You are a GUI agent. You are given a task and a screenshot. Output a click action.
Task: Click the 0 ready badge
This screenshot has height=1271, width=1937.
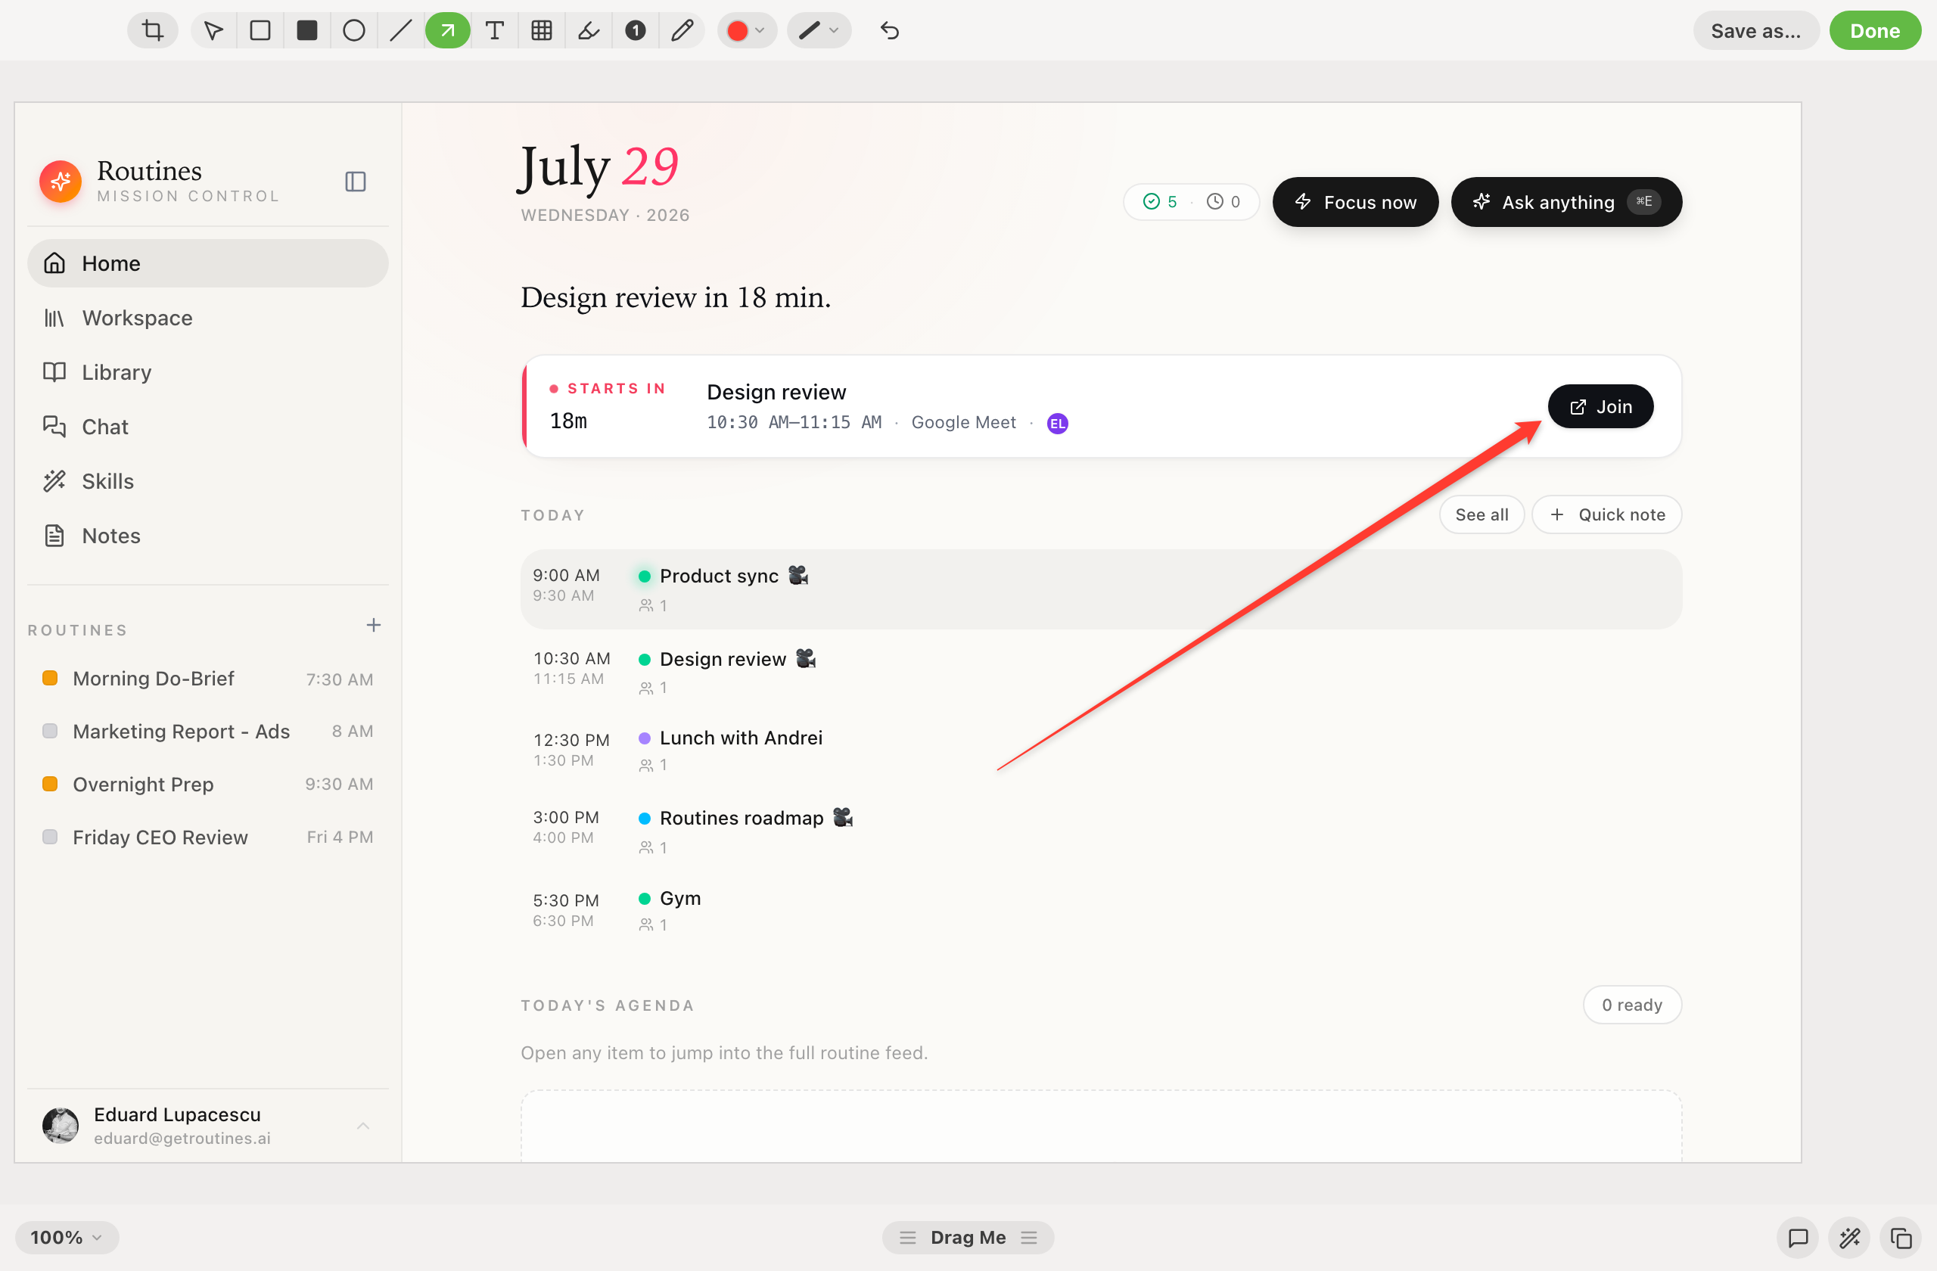[1632, 1005]
